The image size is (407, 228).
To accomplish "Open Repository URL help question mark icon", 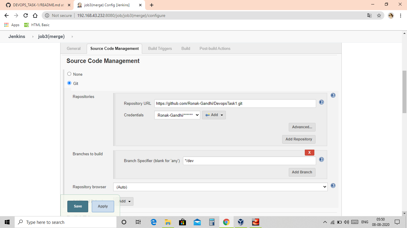I will click(321, 102).
